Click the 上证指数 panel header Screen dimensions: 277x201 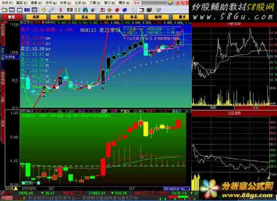(234, 113)
